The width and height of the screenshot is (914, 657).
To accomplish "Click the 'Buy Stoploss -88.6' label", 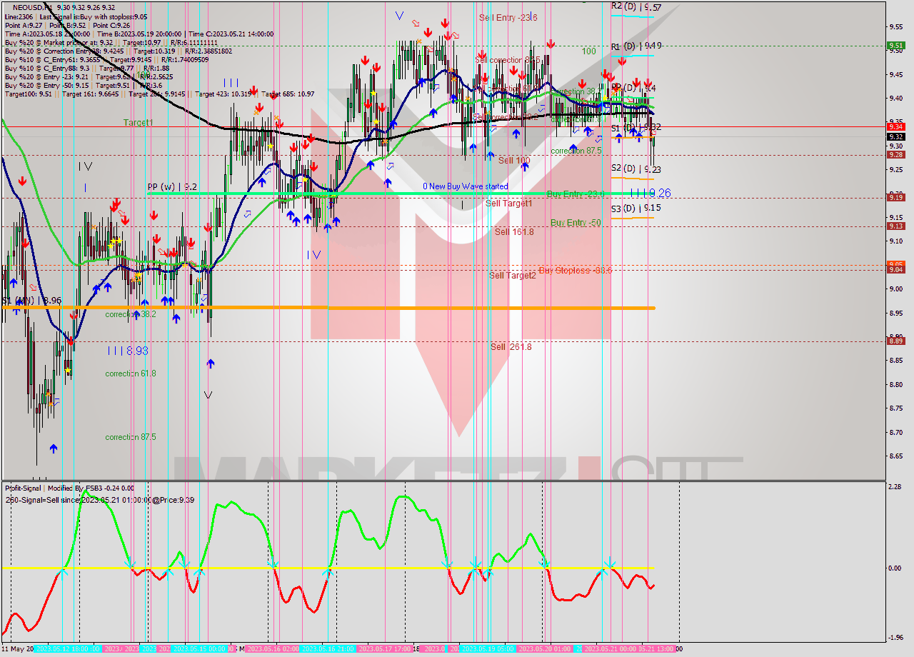I will [x=576, y=270].
